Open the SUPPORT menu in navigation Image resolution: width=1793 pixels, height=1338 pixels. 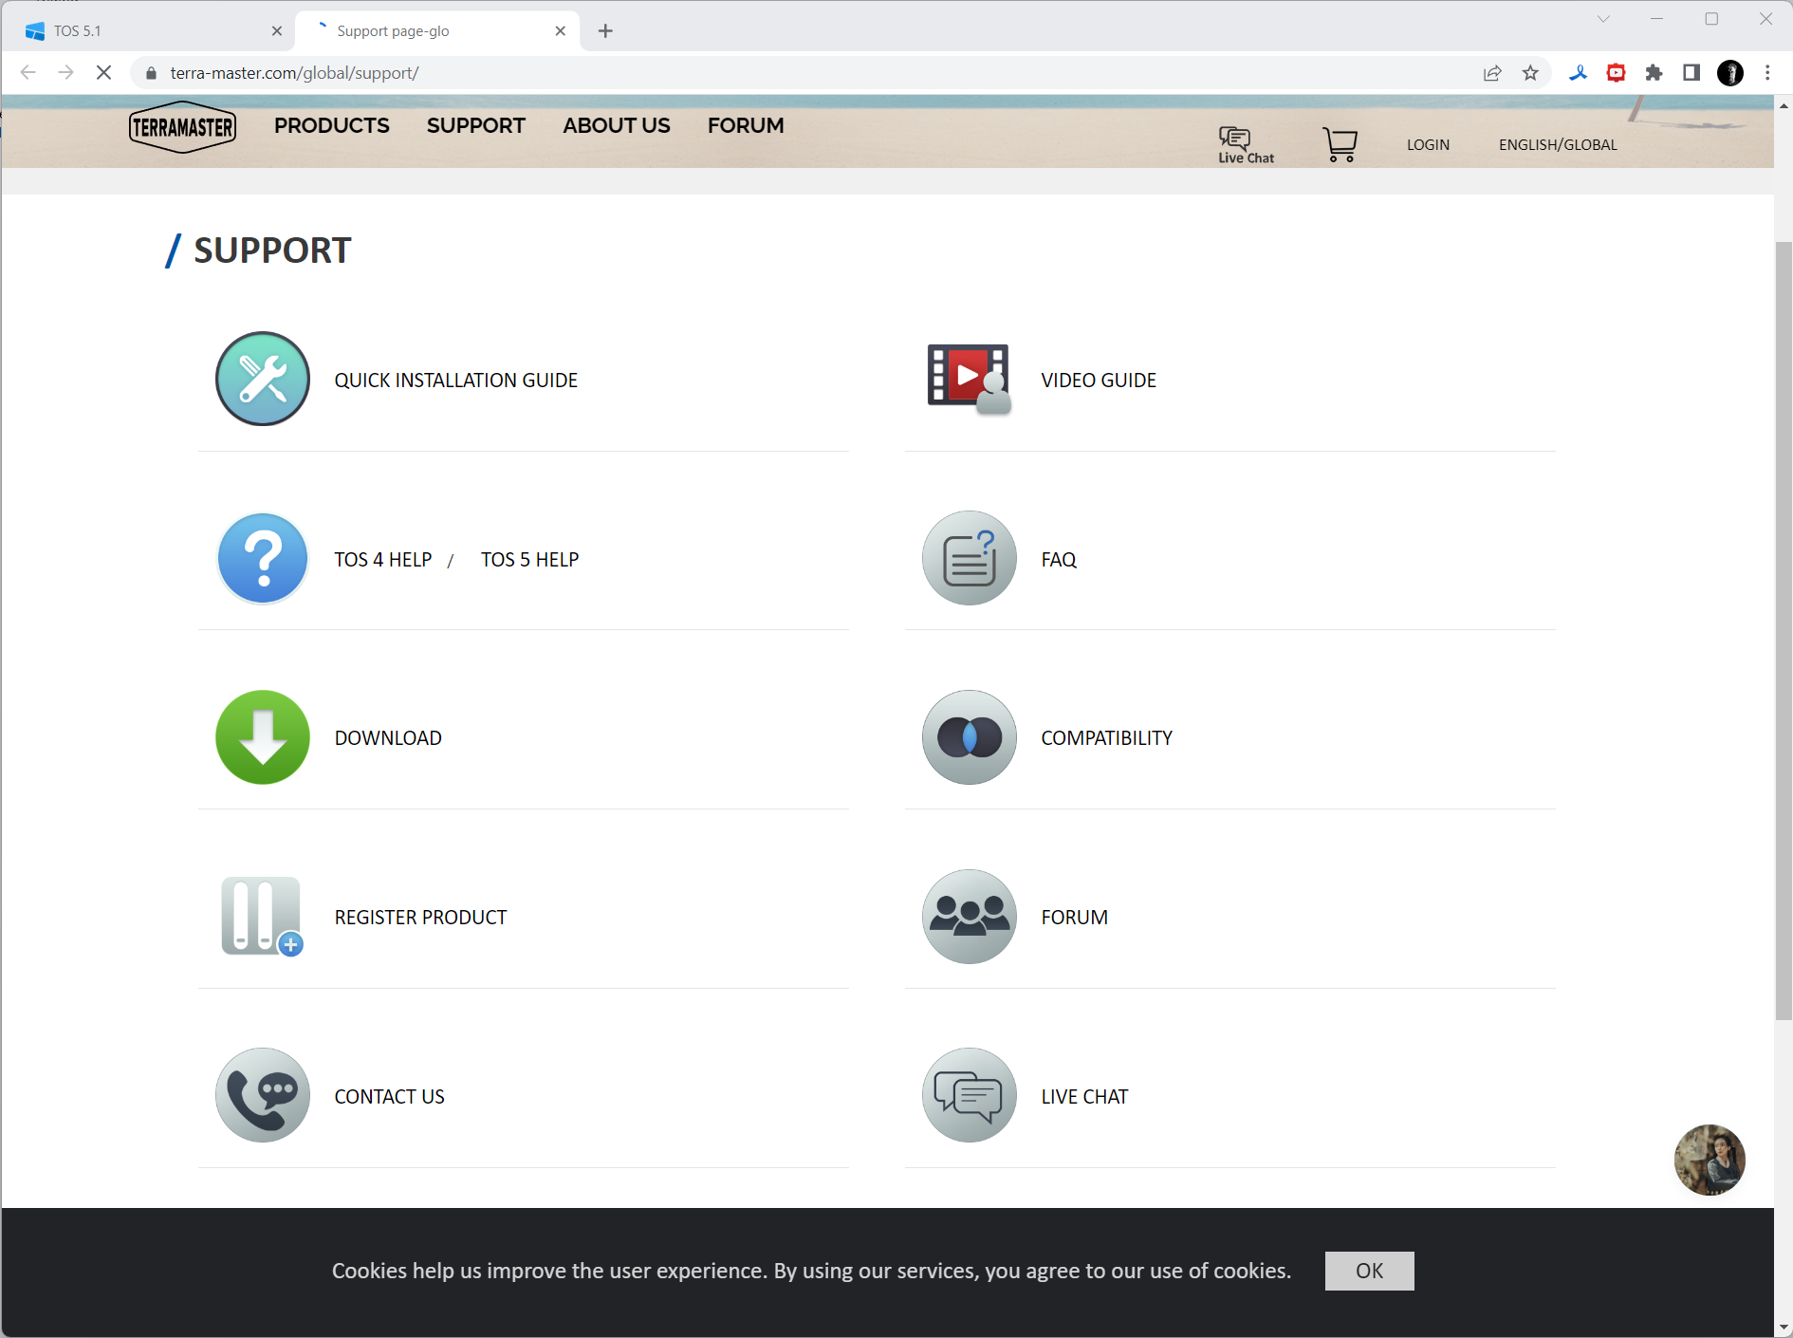tap(475, 125)
